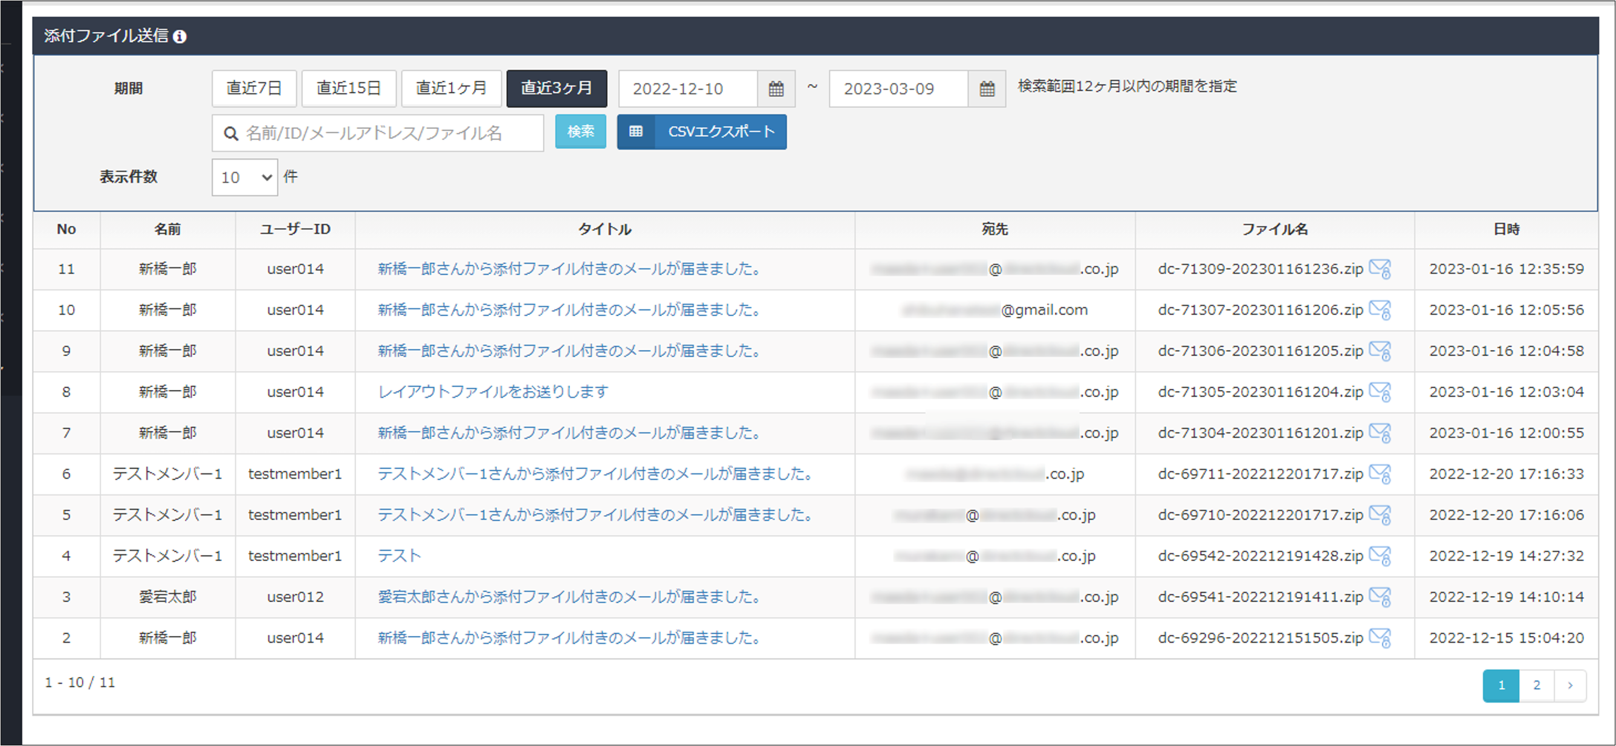This screenshot has width=1616, height=746.
Task: Go to page 2 of results
Action: 1536,684
